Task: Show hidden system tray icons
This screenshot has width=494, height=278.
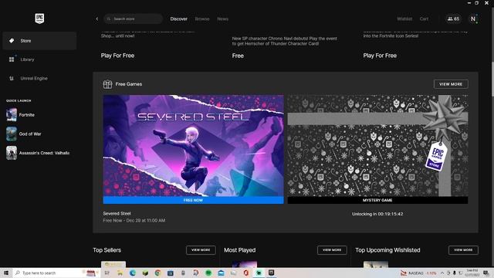Action: tap(442, 273)
